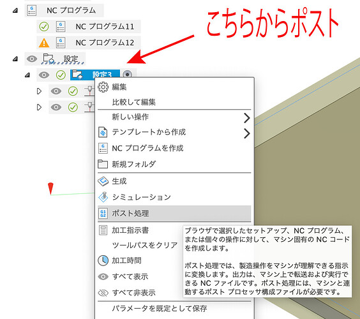This screenshot has width=360, height=319.
Task: Select the NC プログラム11 tree row
Action: coord(89,26)
